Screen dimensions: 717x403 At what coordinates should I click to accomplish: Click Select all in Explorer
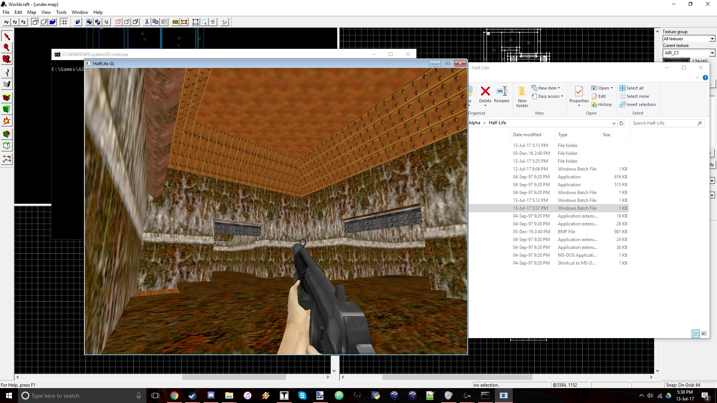click(x=631, y=88)
